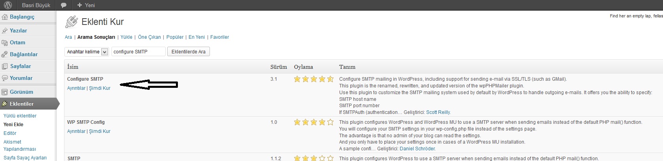Click Şimdi Kur for Configure SMTP

pyautogui.click(x=100, y=88)
